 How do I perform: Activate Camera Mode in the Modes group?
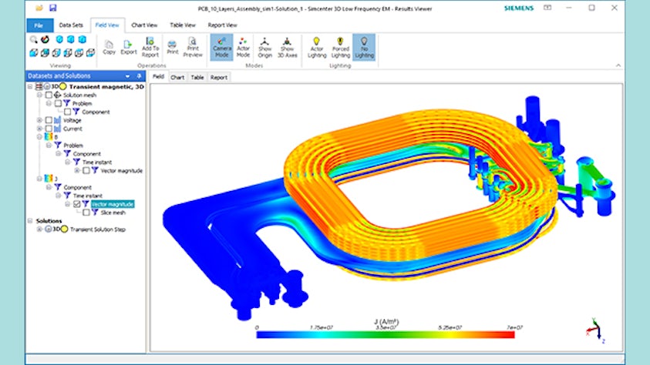(x=221, y=47)
